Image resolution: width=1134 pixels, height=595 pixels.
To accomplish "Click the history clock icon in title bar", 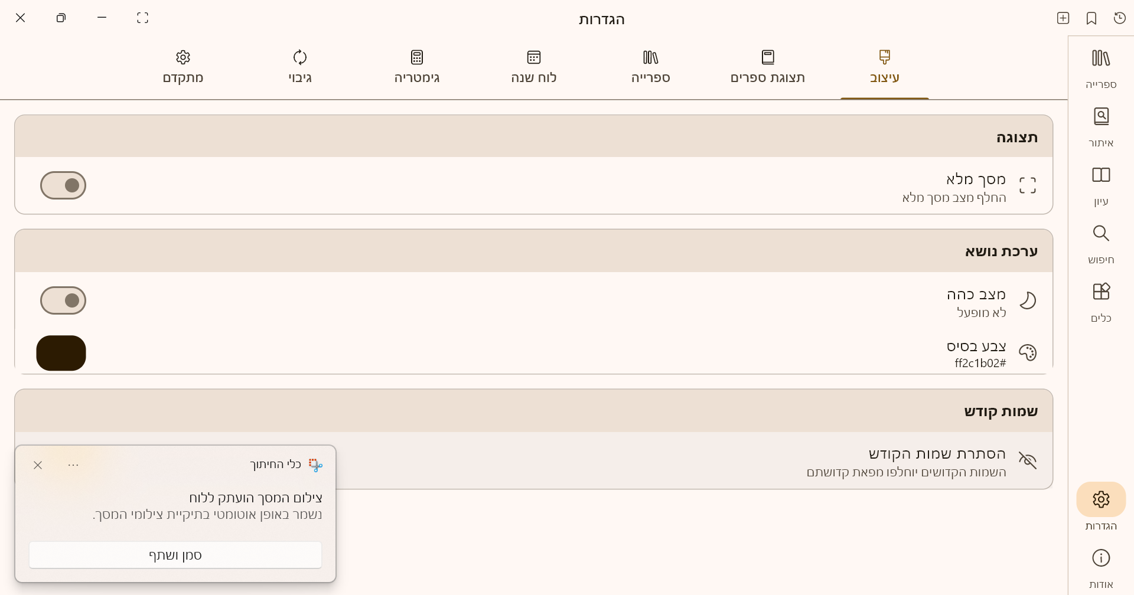I will tap(1119, 18).
